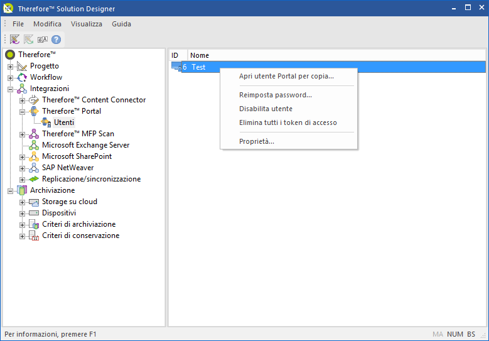Viewport: 489px width, 341px height.
Task: Click the Solution Designer title bar app icon
Action: point(8,8)
